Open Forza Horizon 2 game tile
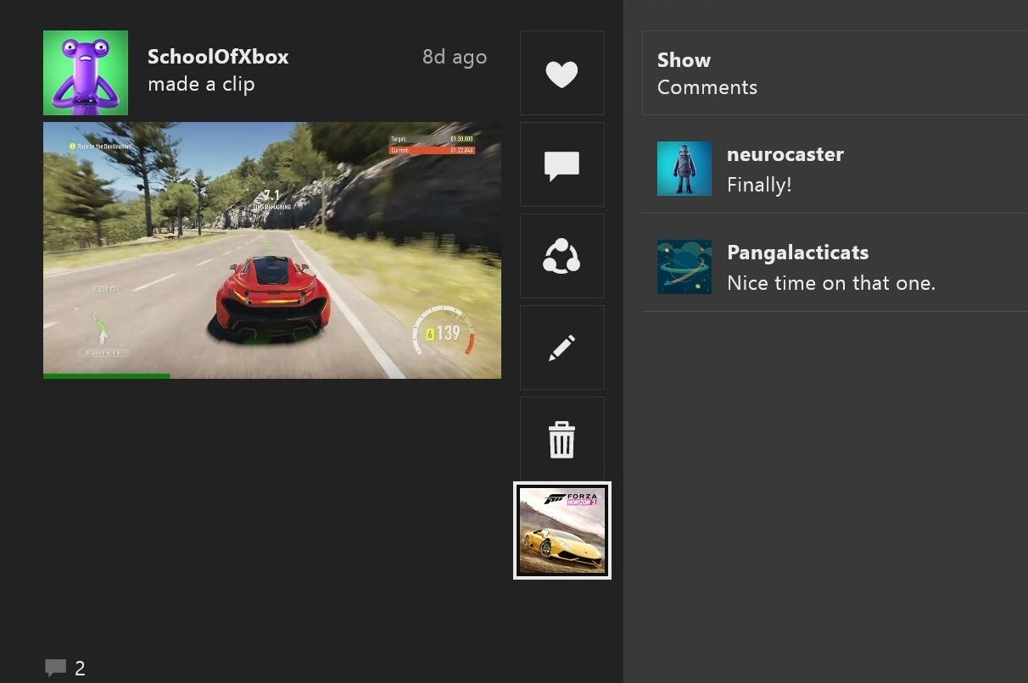Screen dimensions: 1028x683 tap(562, 530)
